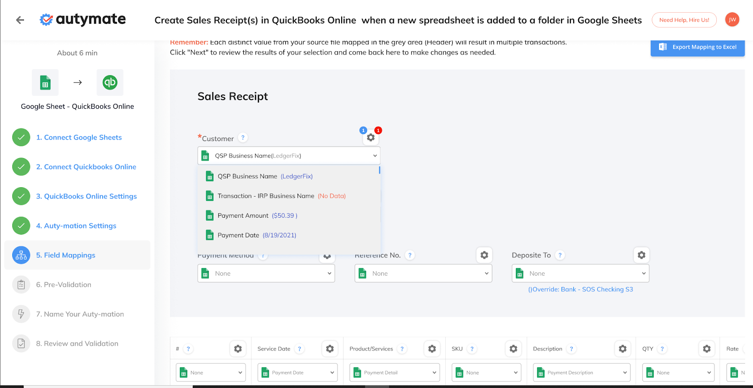Click the Product/Services help icon

coord(402,349)
